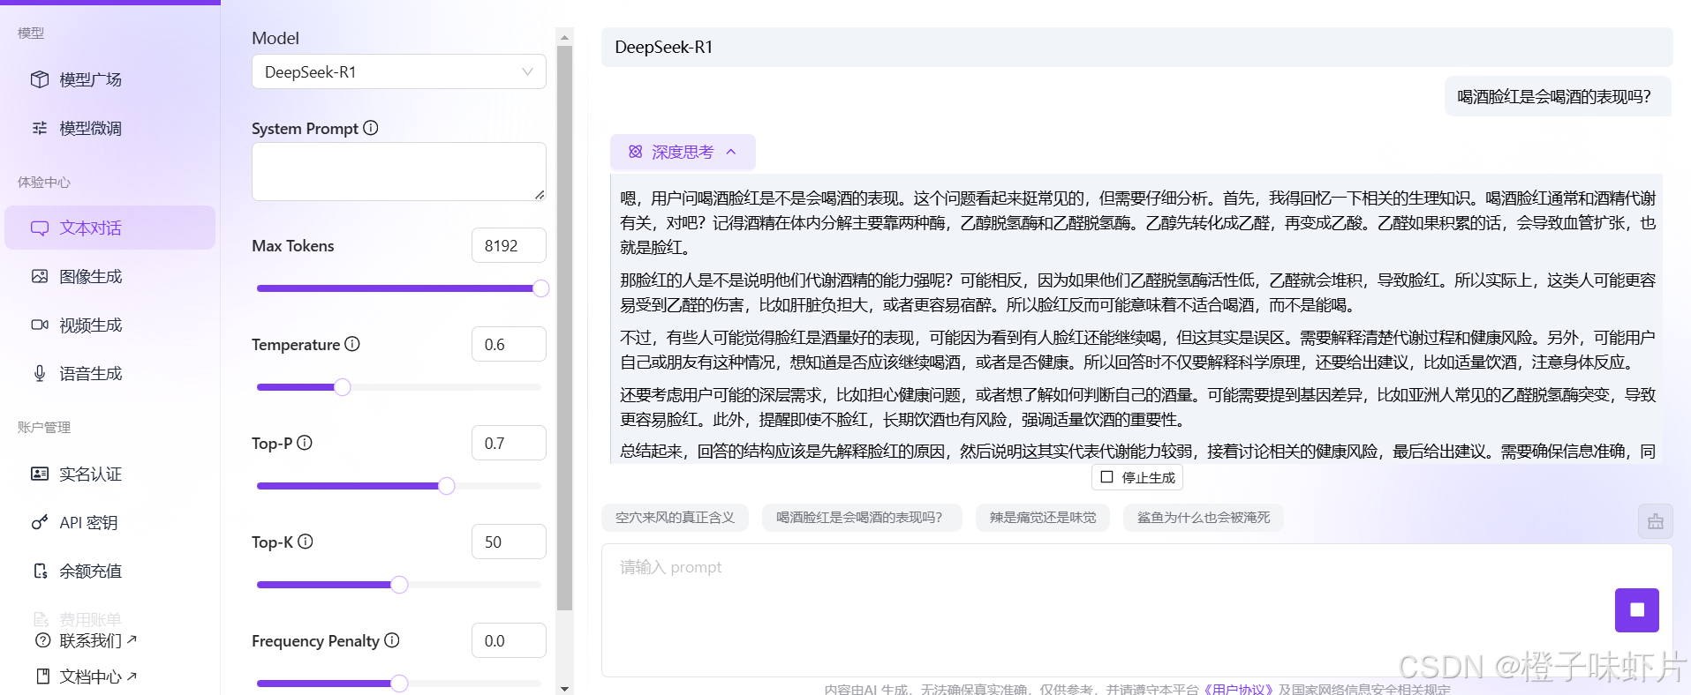Click the settings panel scrollbar down arrow

point(565,688)
